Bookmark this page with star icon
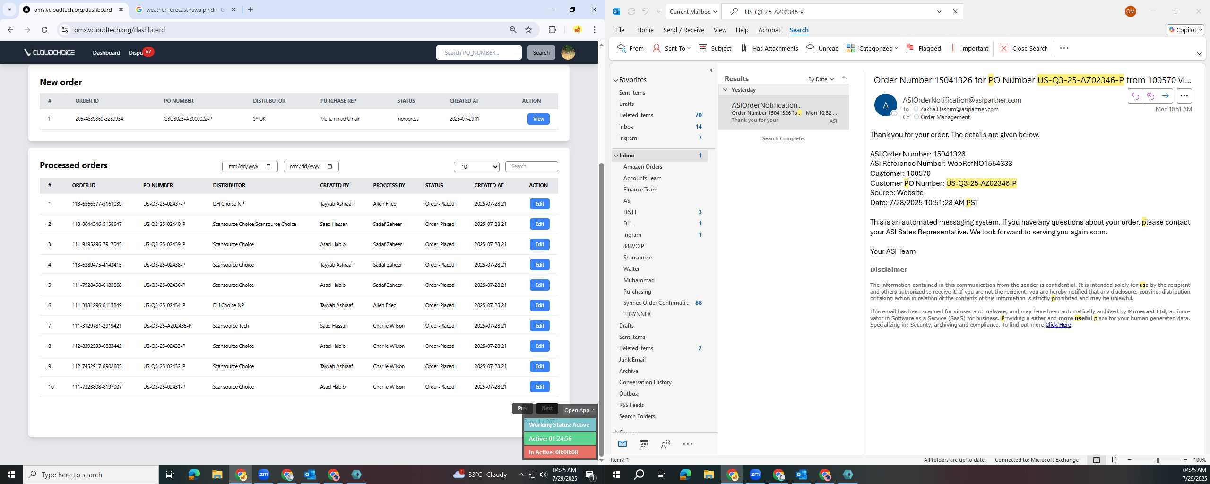 pos(528,30)
